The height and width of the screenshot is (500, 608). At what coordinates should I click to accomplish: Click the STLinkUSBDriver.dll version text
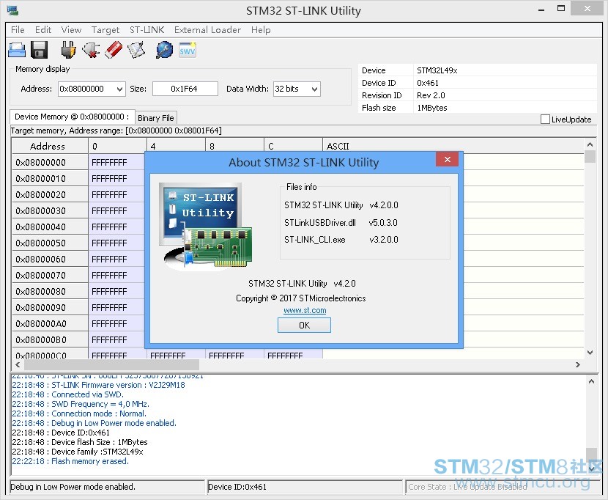coord(383,223)
